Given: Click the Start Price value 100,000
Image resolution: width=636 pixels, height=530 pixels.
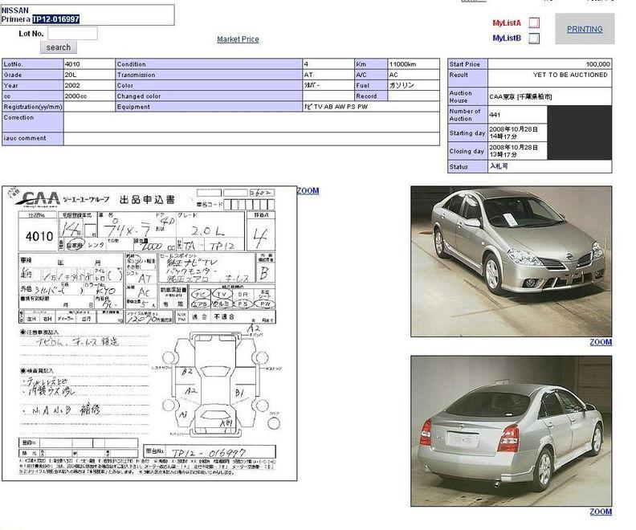Looking at the screenshot, I should pos(598,64).
